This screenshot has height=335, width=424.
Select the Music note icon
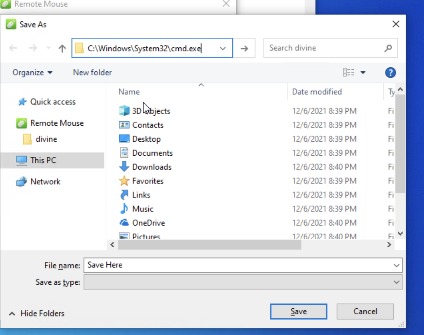pos(124,209)
